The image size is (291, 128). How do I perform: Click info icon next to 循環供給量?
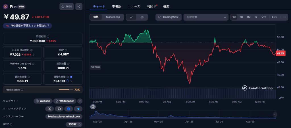pyautogui.click(x=68, y=77)
